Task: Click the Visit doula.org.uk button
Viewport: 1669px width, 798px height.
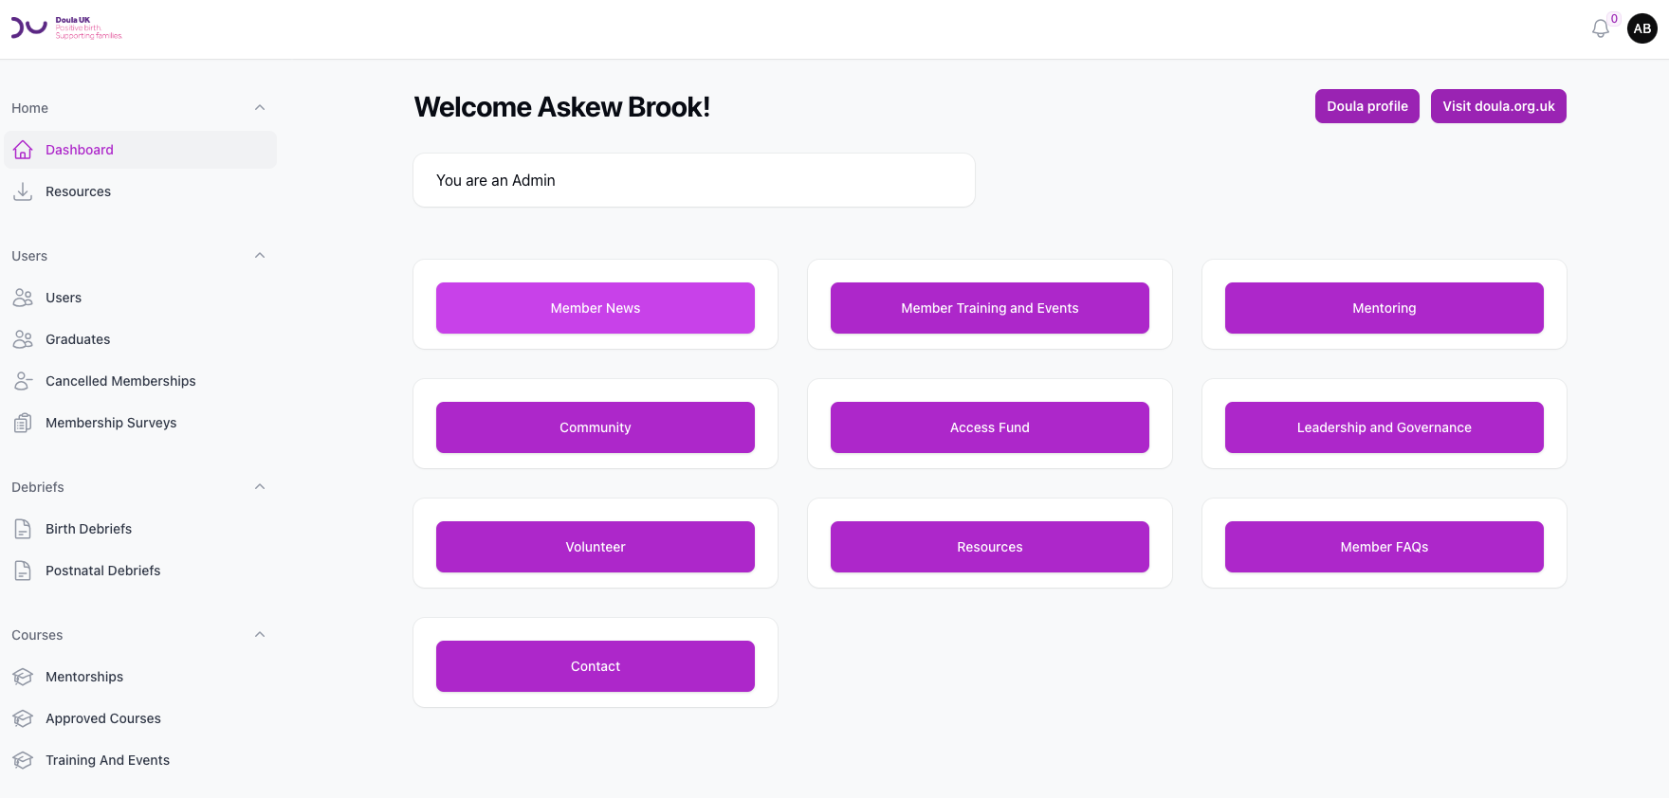Action: pyautogui.click(x=1498, y=106)
